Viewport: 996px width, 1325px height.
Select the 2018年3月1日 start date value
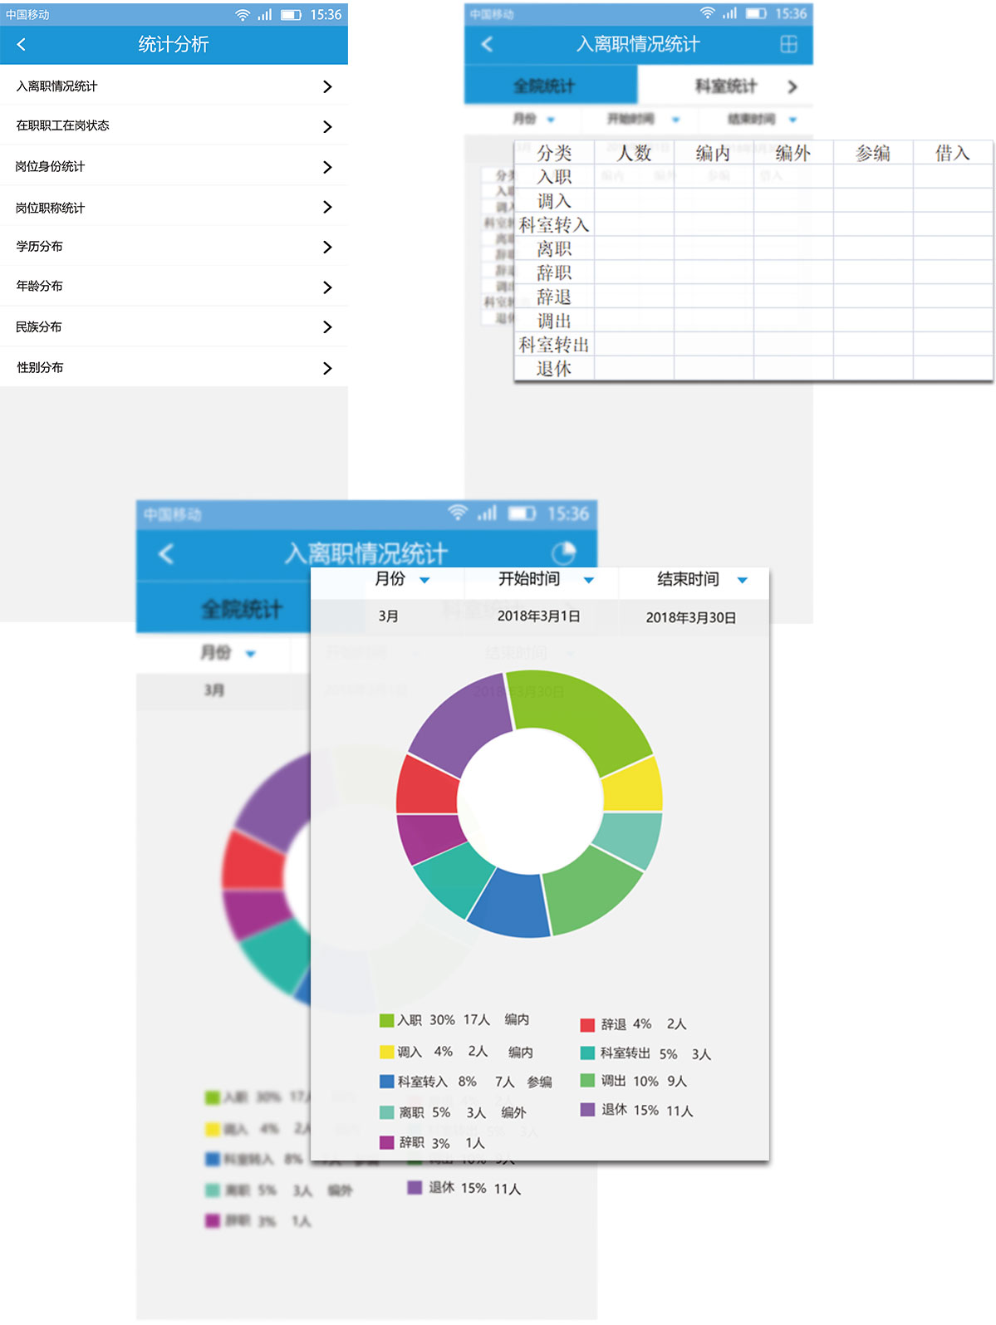coord(538,616)
